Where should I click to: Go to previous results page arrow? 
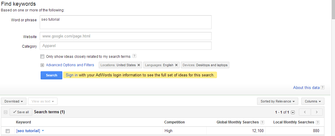(x=305, y=112)
